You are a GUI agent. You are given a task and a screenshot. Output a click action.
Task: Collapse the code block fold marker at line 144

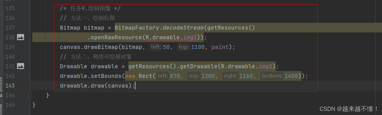pyautogui.click(x=30, y=95)
